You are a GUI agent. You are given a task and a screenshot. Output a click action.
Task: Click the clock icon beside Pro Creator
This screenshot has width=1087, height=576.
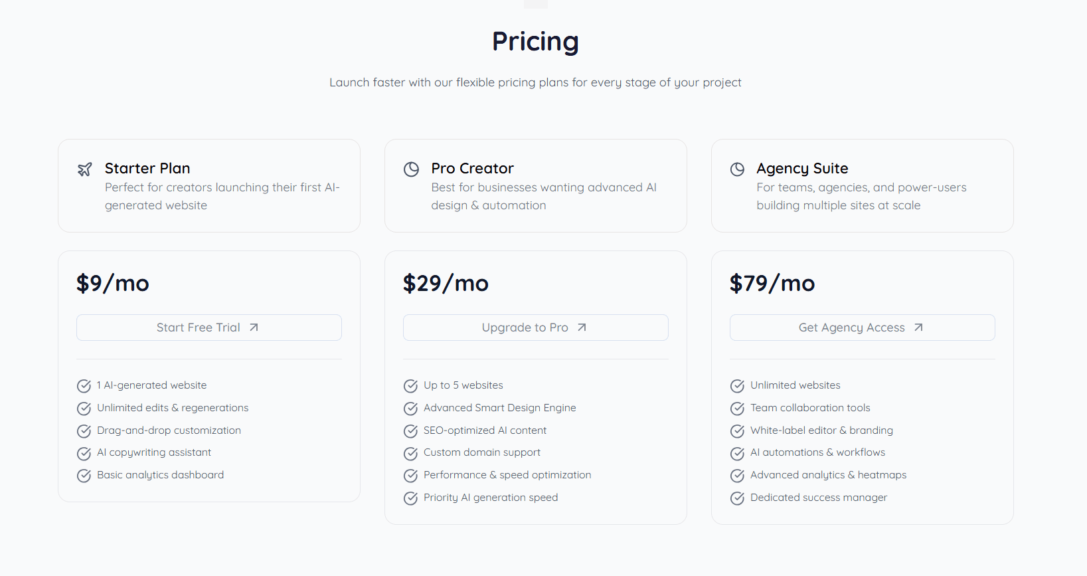[411, 169]
